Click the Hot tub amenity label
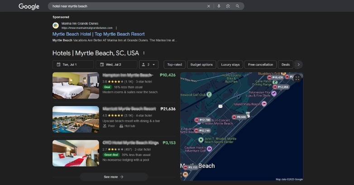Screen dimensions: 354x185 (x=127, y=126)
